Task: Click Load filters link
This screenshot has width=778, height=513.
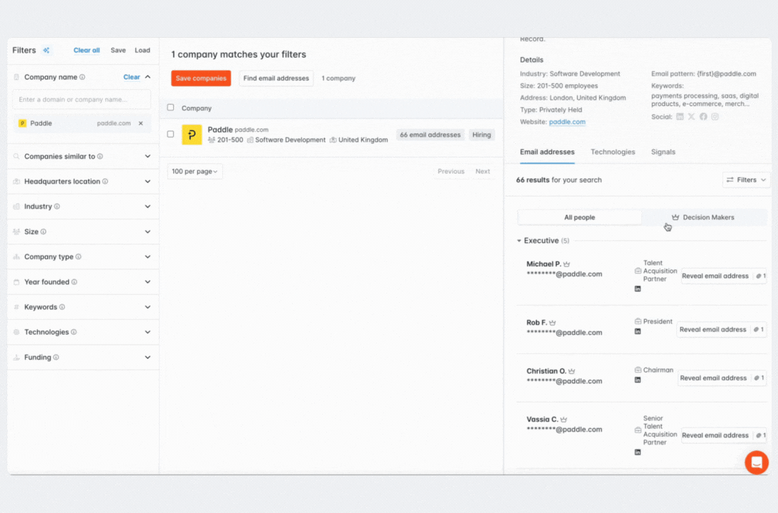Action: tap(142, 50)
